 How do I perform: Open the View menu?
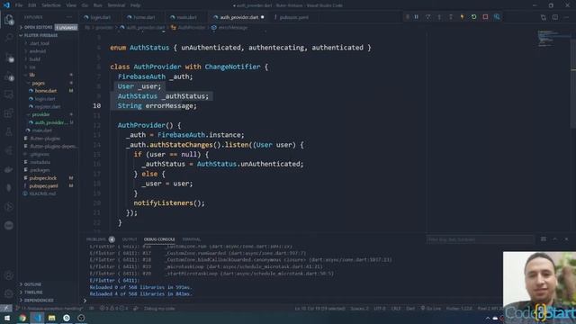click(71, 5)
